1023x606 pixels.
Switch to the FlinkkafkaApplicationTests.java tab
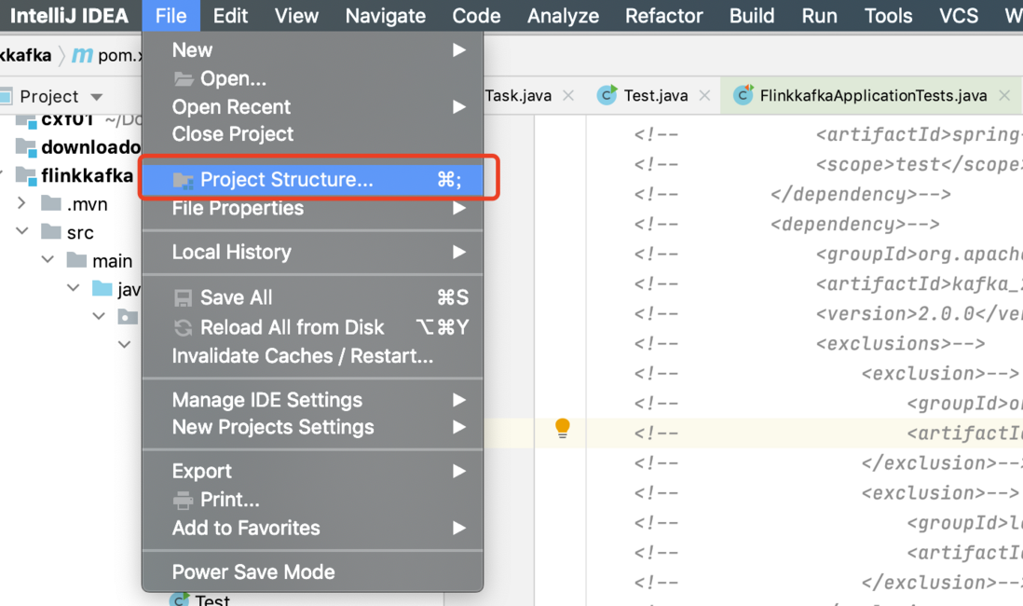873,96
